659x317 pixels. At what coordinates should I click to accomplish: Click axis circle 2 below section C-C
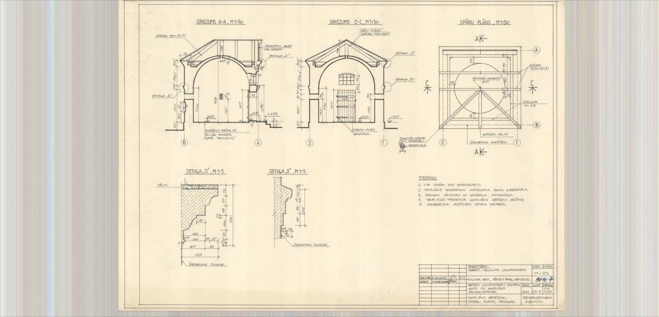click(x=309, y=142)
